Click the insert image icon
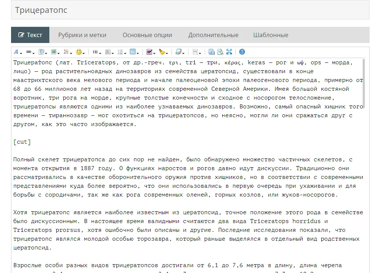Image resolution: width=377 pixels, height=273 pixels. [x=54, y=52]
